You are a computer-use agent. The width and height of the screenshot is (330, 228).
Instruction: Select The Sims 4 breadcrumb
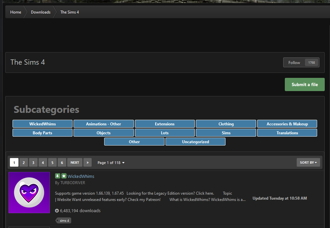click(x=70, y=12)
